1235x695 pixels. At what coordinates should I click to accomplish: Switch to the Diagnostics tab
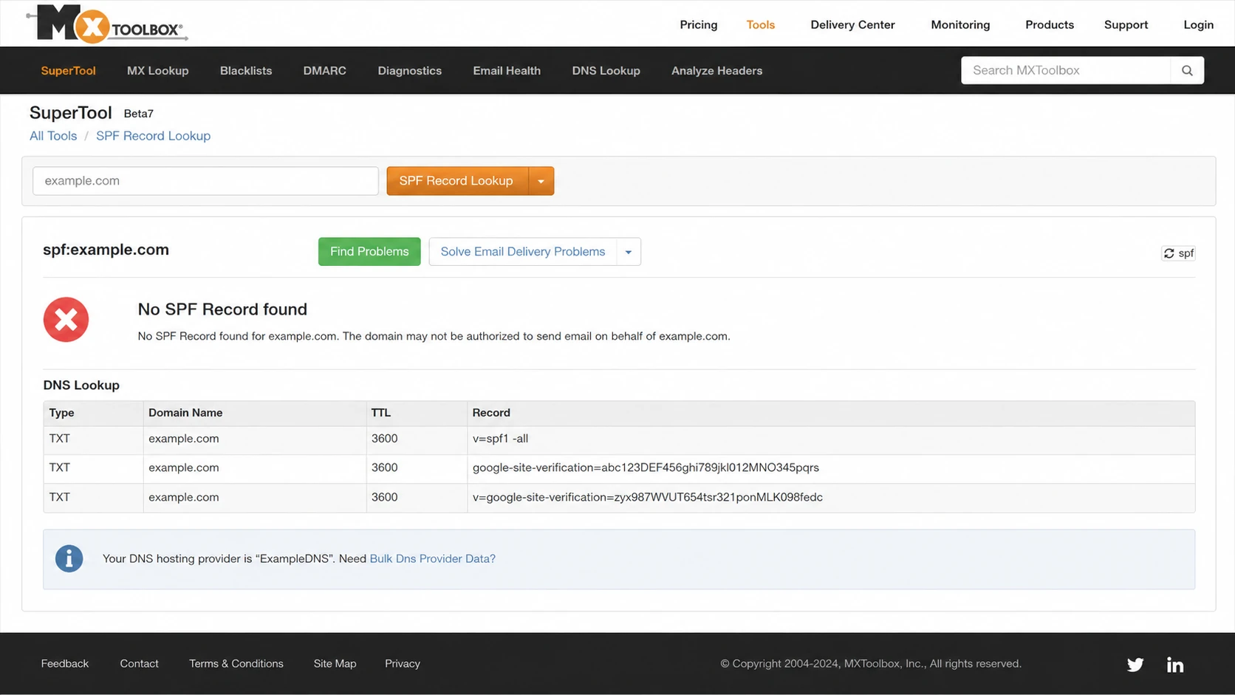[x=409, y=71]
